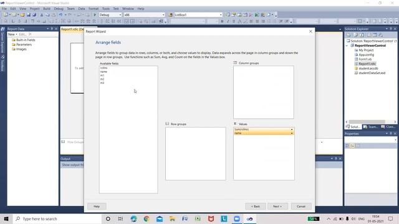399x224 pixels.
Task: Click the Italic formatting icon
Action: click(228, 21)
